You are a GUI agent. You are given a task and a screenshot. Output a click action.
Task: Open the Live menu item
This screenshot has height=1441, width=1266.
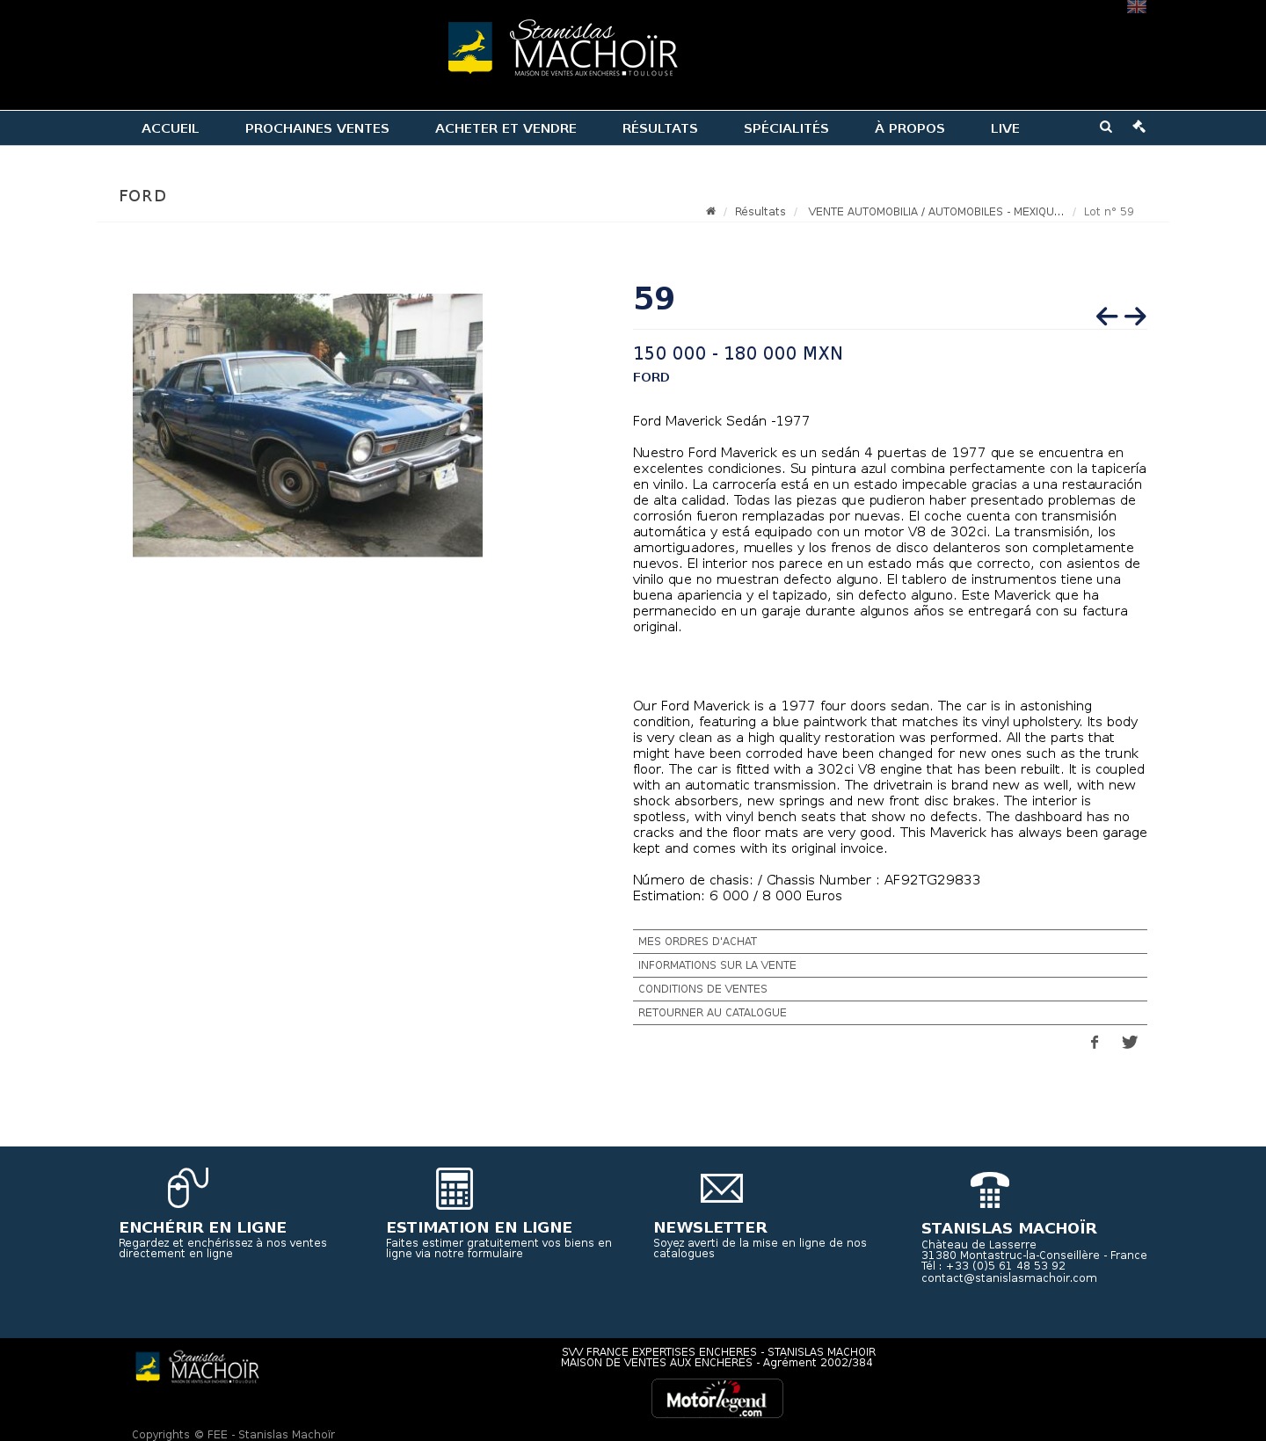pyautogui.click(x=1005, y=128)
